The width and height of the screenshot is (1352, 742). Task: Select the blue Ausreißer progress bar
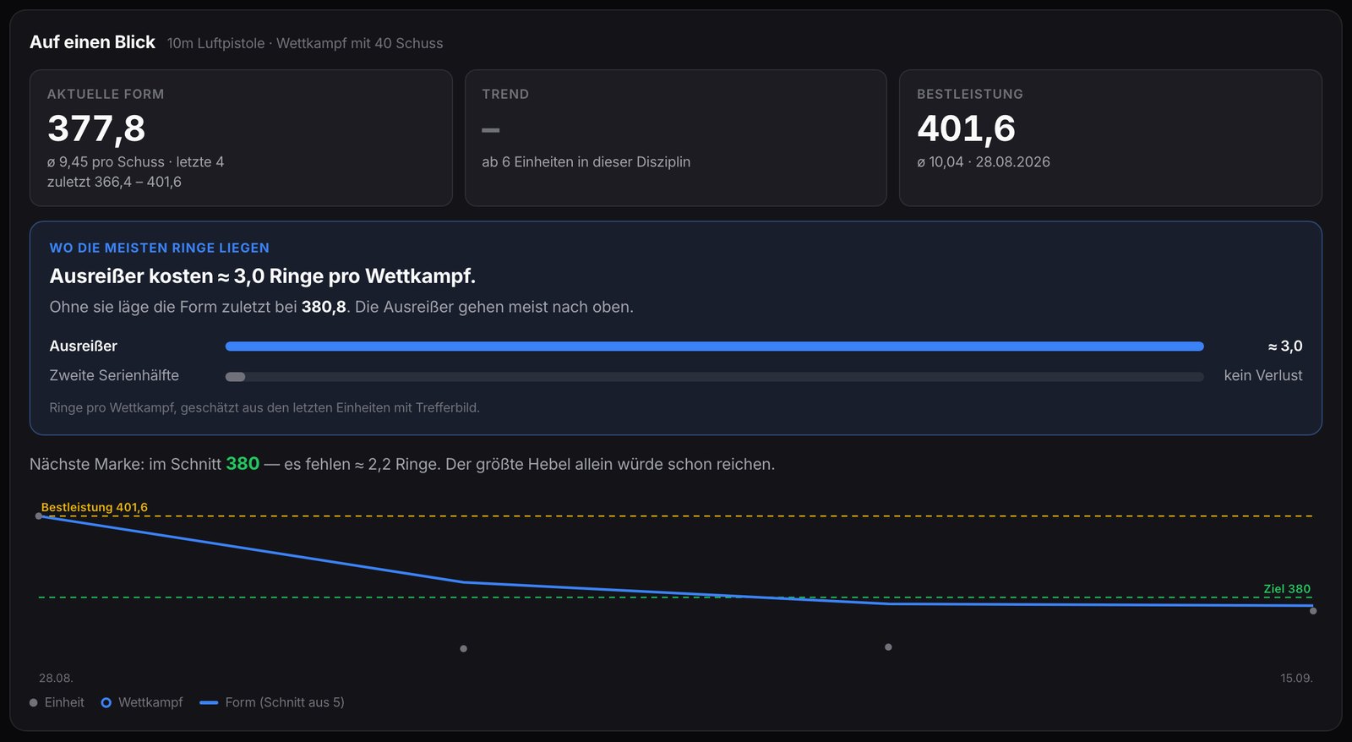[x=714, y=346]
